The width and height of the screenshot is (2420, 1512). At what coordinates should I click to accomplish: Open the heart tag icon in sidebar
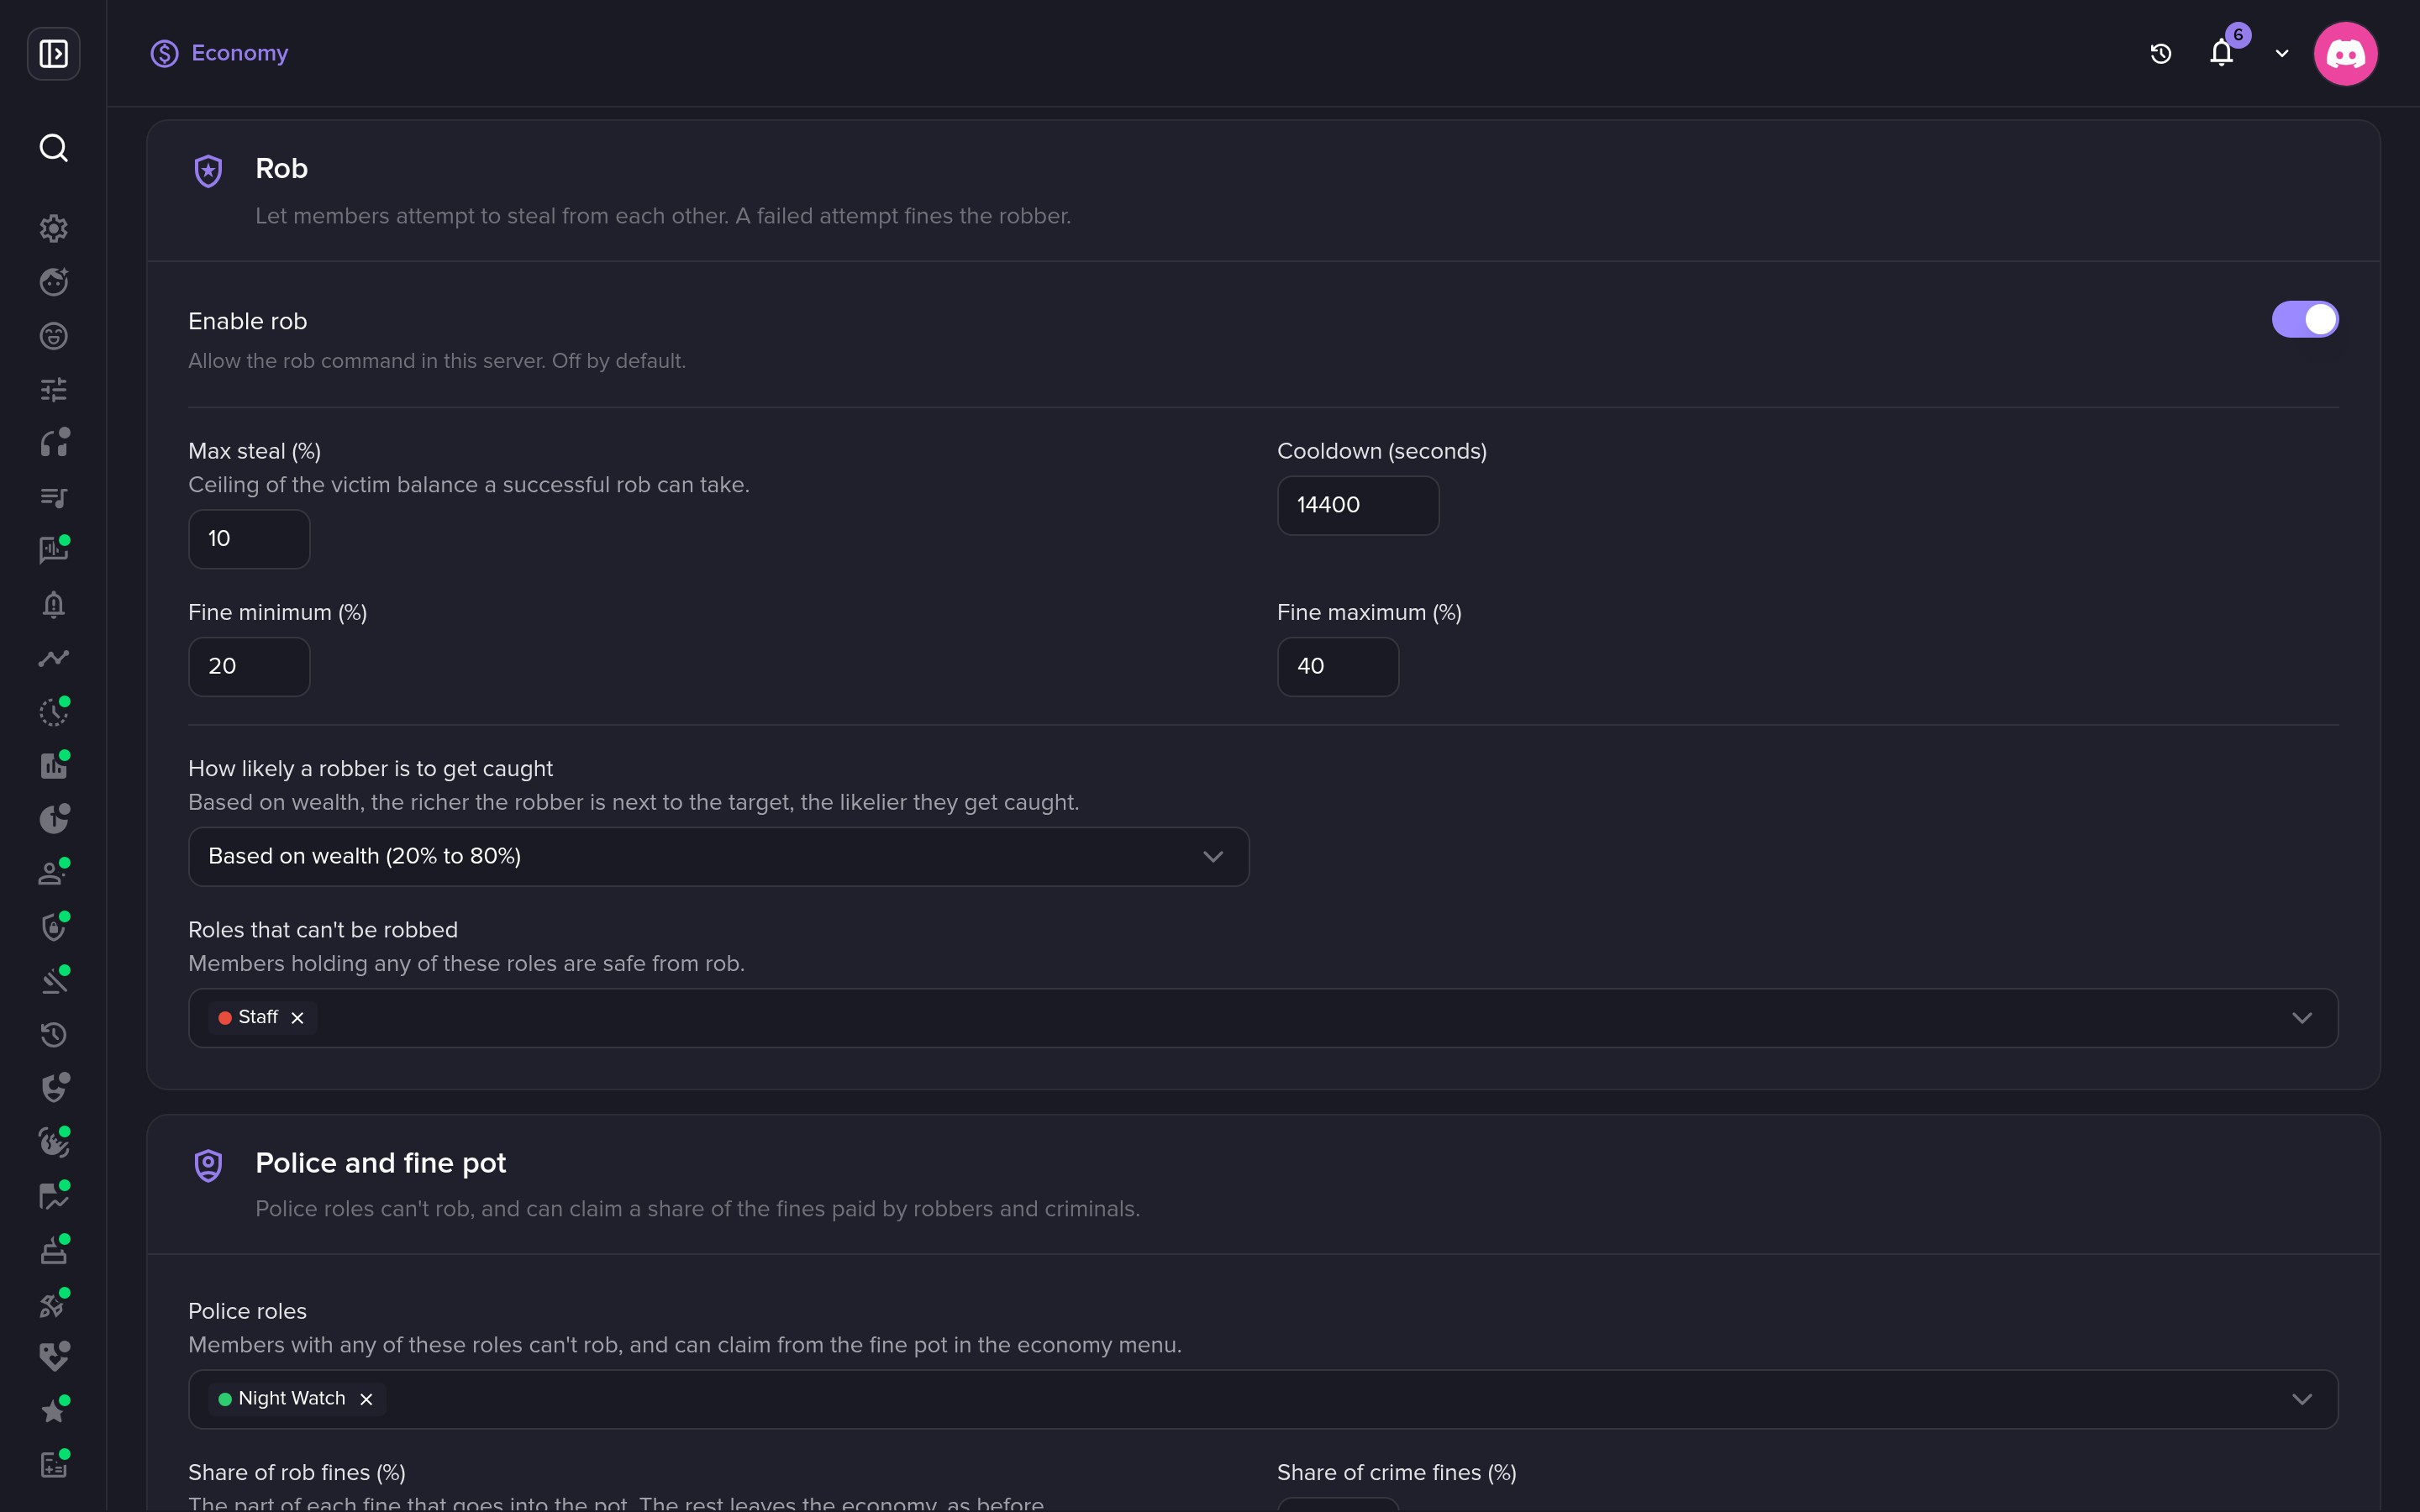click(53, 1357)
